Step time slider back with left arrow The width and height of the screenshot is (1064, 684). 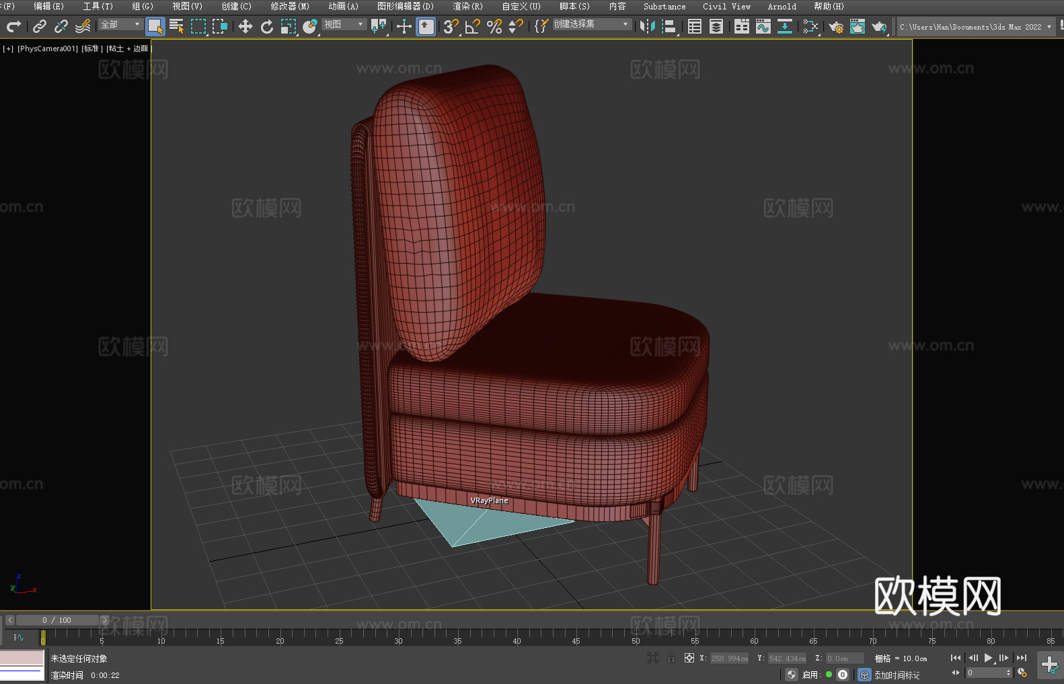(x=9, y=620)
